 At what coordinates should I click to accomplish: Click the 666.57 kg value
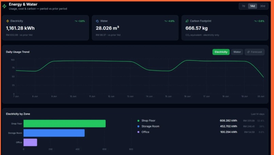[x=196, y=28]
